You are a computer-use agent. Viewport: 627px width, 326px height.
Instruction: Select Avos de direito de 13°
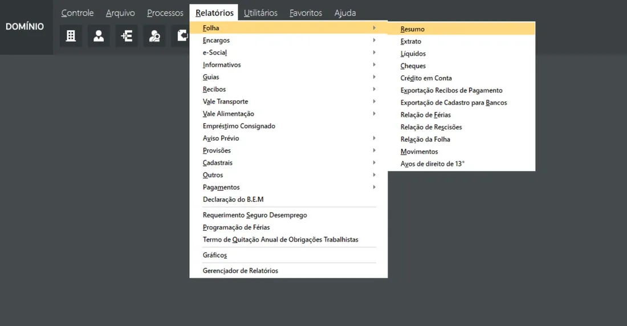(x=462, y=164)
